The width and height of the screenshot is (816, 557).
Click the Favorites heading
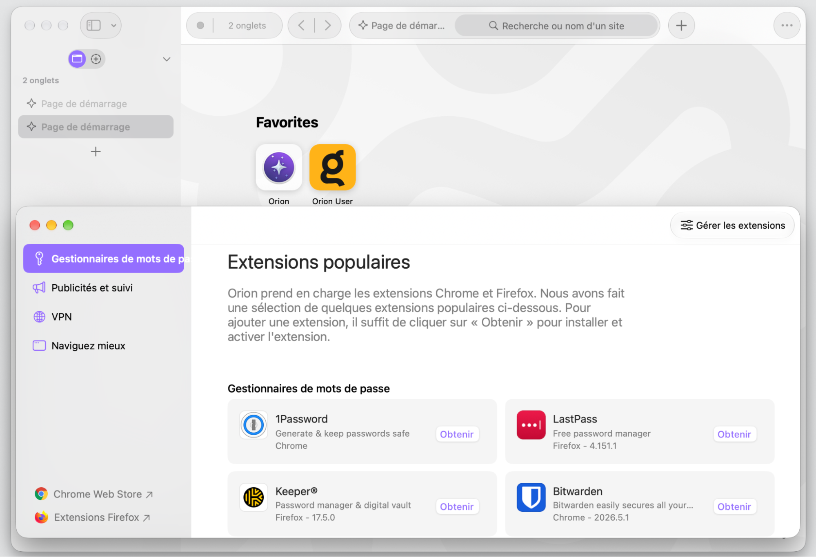pyautogui.click(x=287, y=122)
